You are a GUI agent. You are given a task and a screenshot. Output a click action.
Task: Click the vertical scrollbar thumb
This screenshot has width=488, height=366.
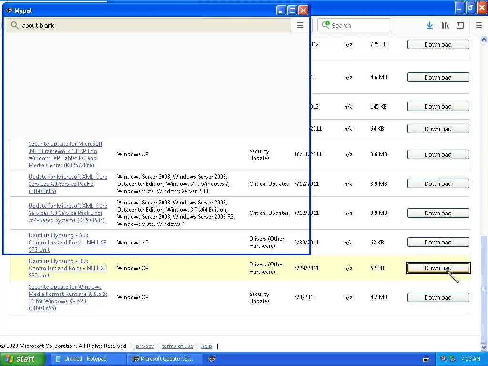484,289
